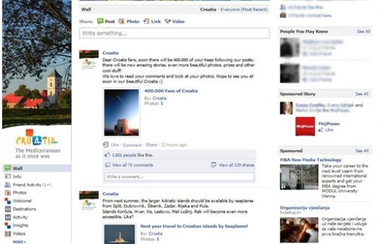Open Croatia author link on first post

(x=110, y=53)
